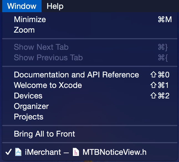Select Show Previous Tab
Image resolution: width=179 pixels, height=162 pixels.
pos(48,58)
